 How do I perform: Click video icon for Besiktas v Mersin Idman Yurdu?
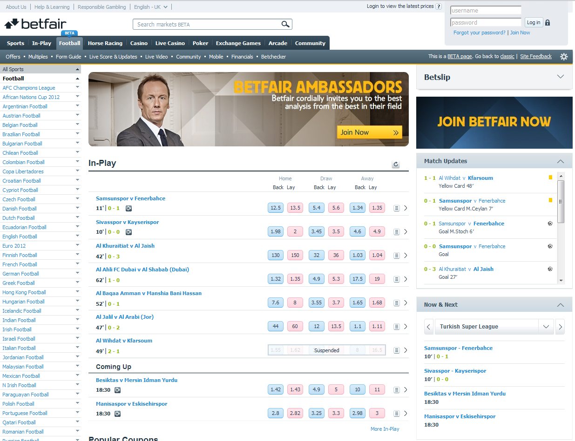(x=117, y=390)
